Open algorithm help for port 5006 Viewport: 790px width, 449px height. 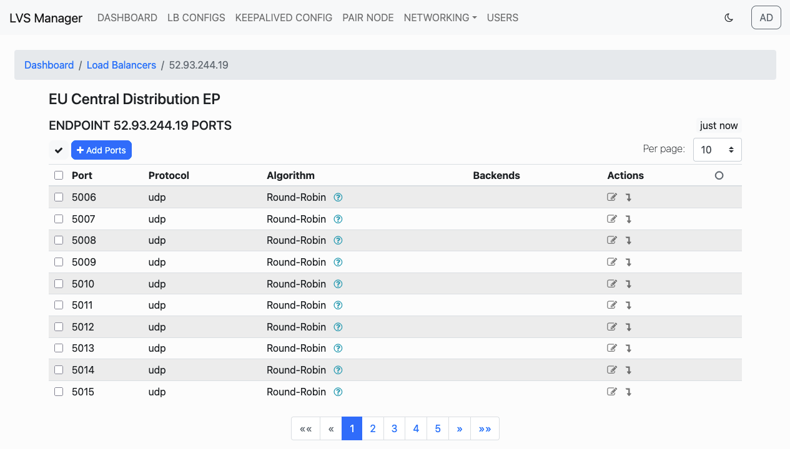tap(338, 197)
